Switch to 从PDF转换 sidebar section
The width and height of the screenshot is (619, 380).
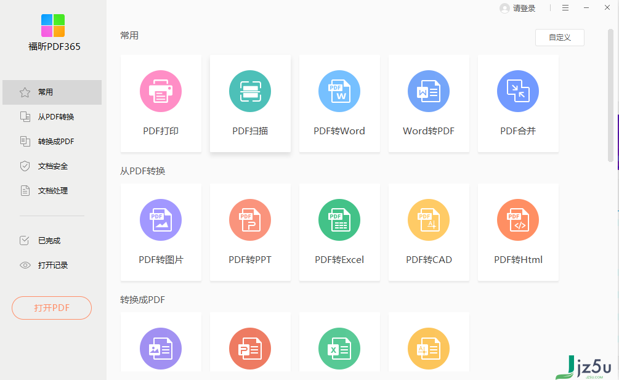point(52,117)
